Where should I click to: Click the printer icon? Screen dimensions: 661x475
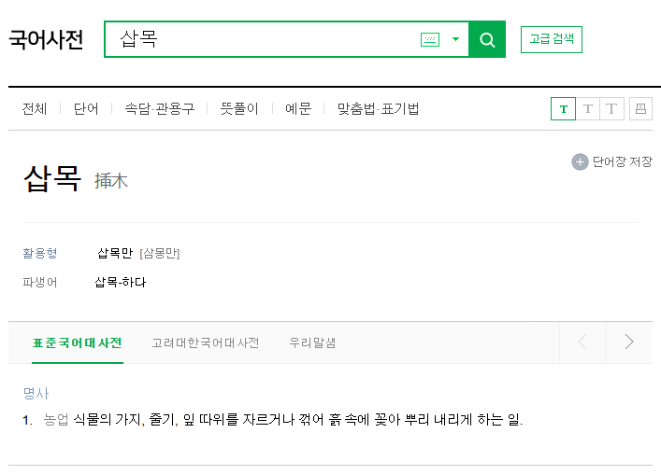(x=640, y=109)
